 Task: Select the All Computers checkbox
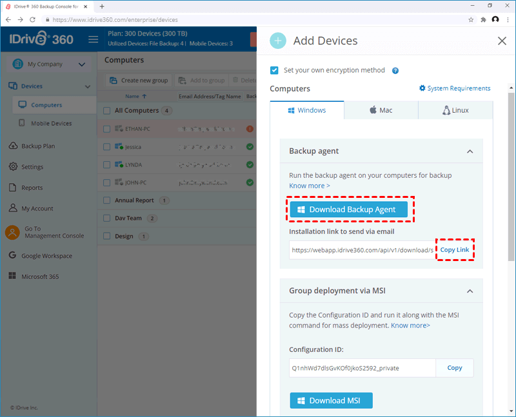tap(106, 110)
